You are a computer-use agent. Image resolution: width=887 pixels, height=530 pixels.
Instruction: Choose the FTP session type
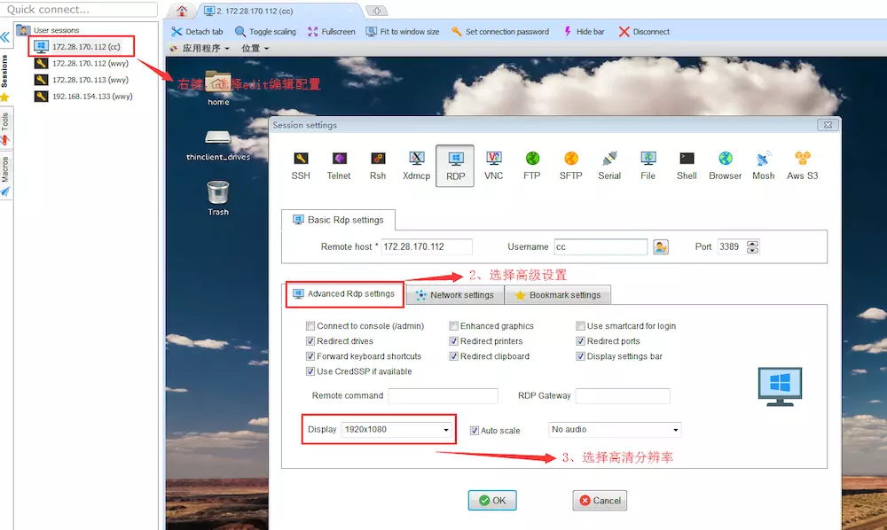point(532,166)
